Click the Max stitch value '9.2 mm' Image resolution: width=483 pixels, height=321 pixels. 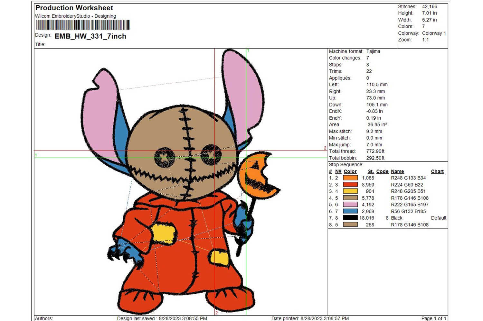pyautogui.click(x=374, y=132)
